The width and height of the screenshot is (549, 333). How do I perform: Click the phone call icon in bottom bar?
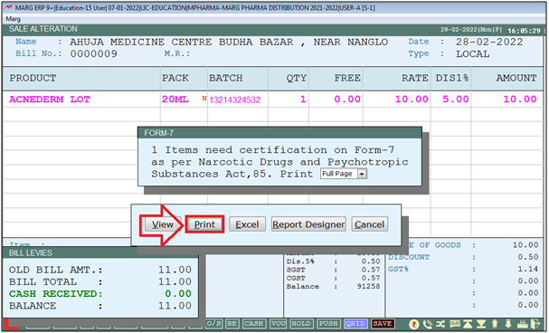428,324
